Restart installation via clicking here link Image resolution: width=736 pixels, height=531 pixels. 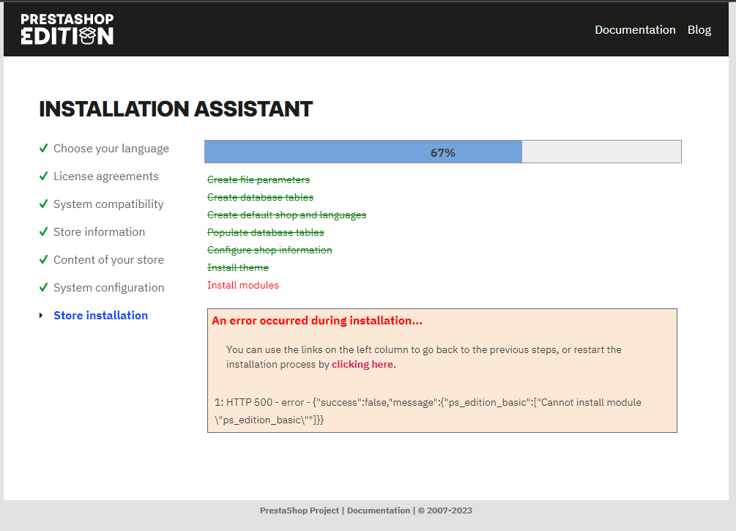point(363,364)
